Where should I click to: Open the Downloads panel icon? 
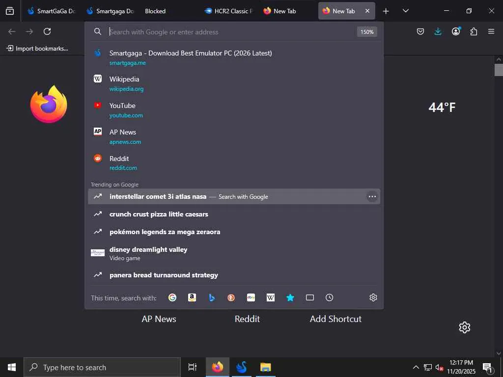click(x=438, y=31)
